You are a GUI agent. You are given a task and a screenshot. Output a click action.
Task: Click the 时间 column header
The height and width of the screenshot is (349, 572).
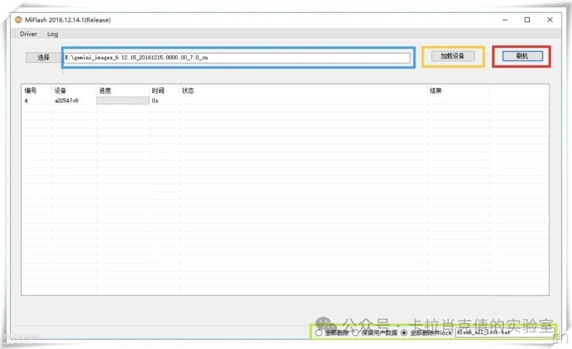pyautogui.click(x=158, y=91)
